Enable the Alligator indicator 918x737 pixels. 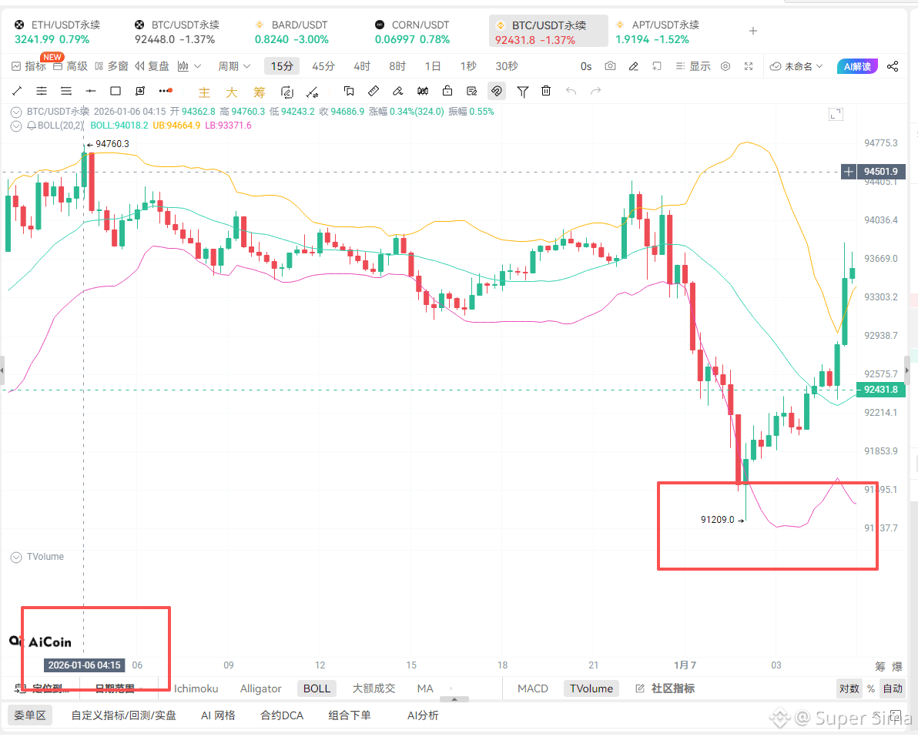point(260,689)
